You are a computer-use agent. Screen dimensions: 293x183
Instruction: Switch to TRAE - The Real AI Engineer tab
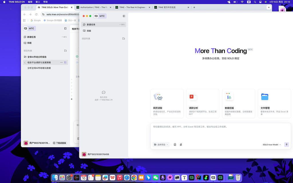click(x=132, y=7)
